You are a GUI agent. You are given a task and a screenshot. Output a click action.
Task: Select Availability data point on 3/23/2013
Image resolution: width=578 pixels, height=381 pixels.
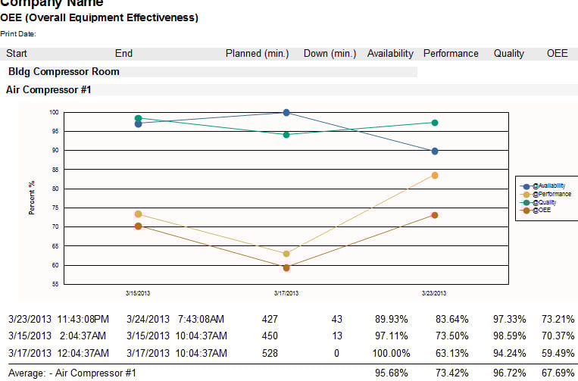click(435, 151)
